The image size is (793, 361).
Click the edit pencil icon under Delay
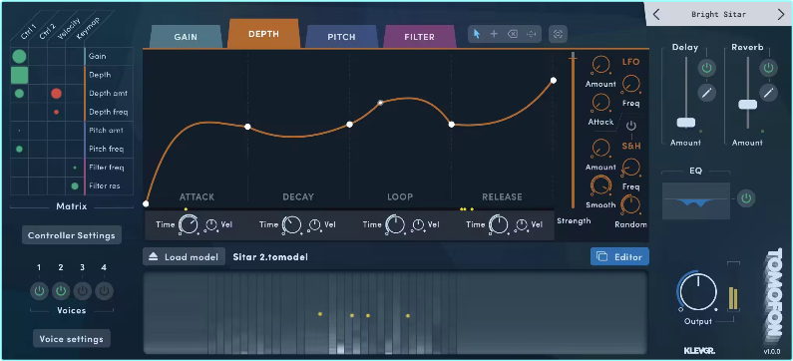(x=706, y=93)
